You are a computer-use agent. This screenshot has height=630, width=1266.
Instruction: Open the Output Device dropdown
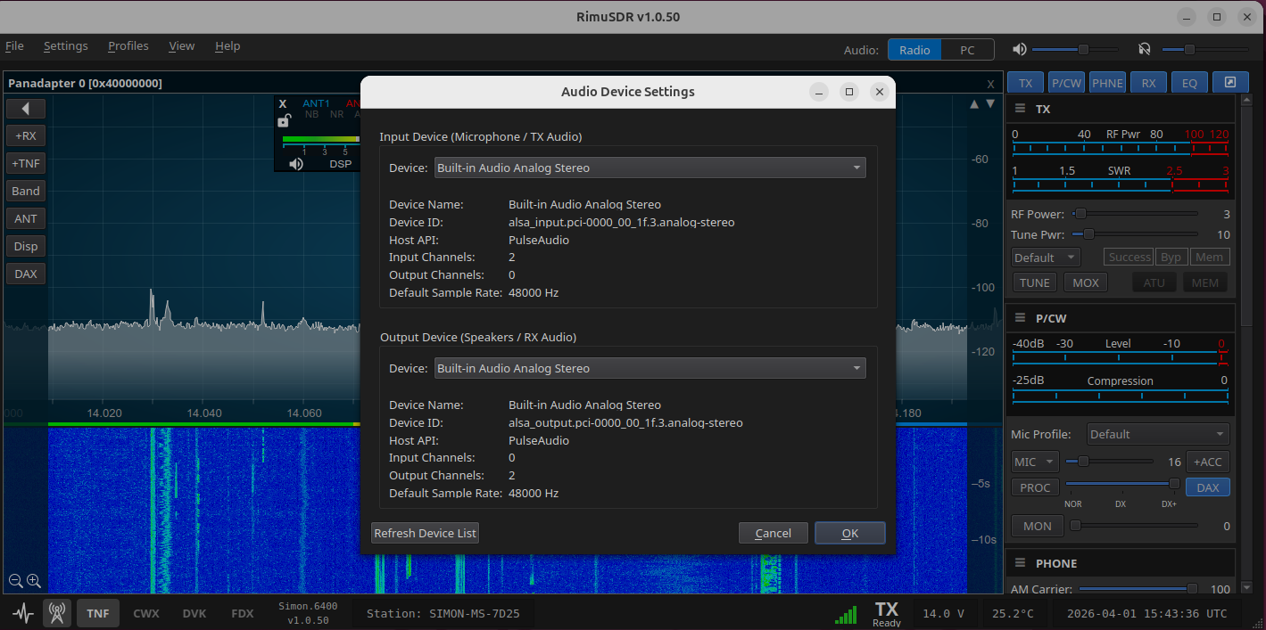[649, 368]
